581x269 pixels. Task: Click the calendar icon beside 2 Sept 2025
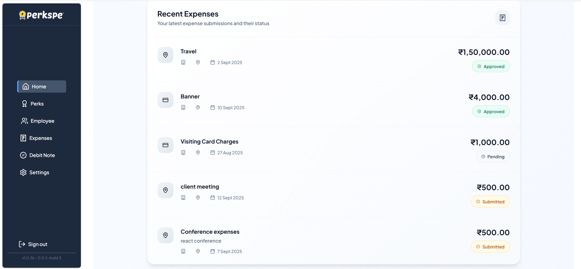tap(213, 63)
